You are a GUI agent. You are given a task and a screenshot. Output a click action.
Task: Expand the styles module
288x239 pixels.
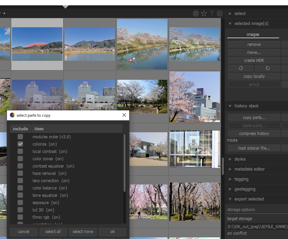[240, 159]
